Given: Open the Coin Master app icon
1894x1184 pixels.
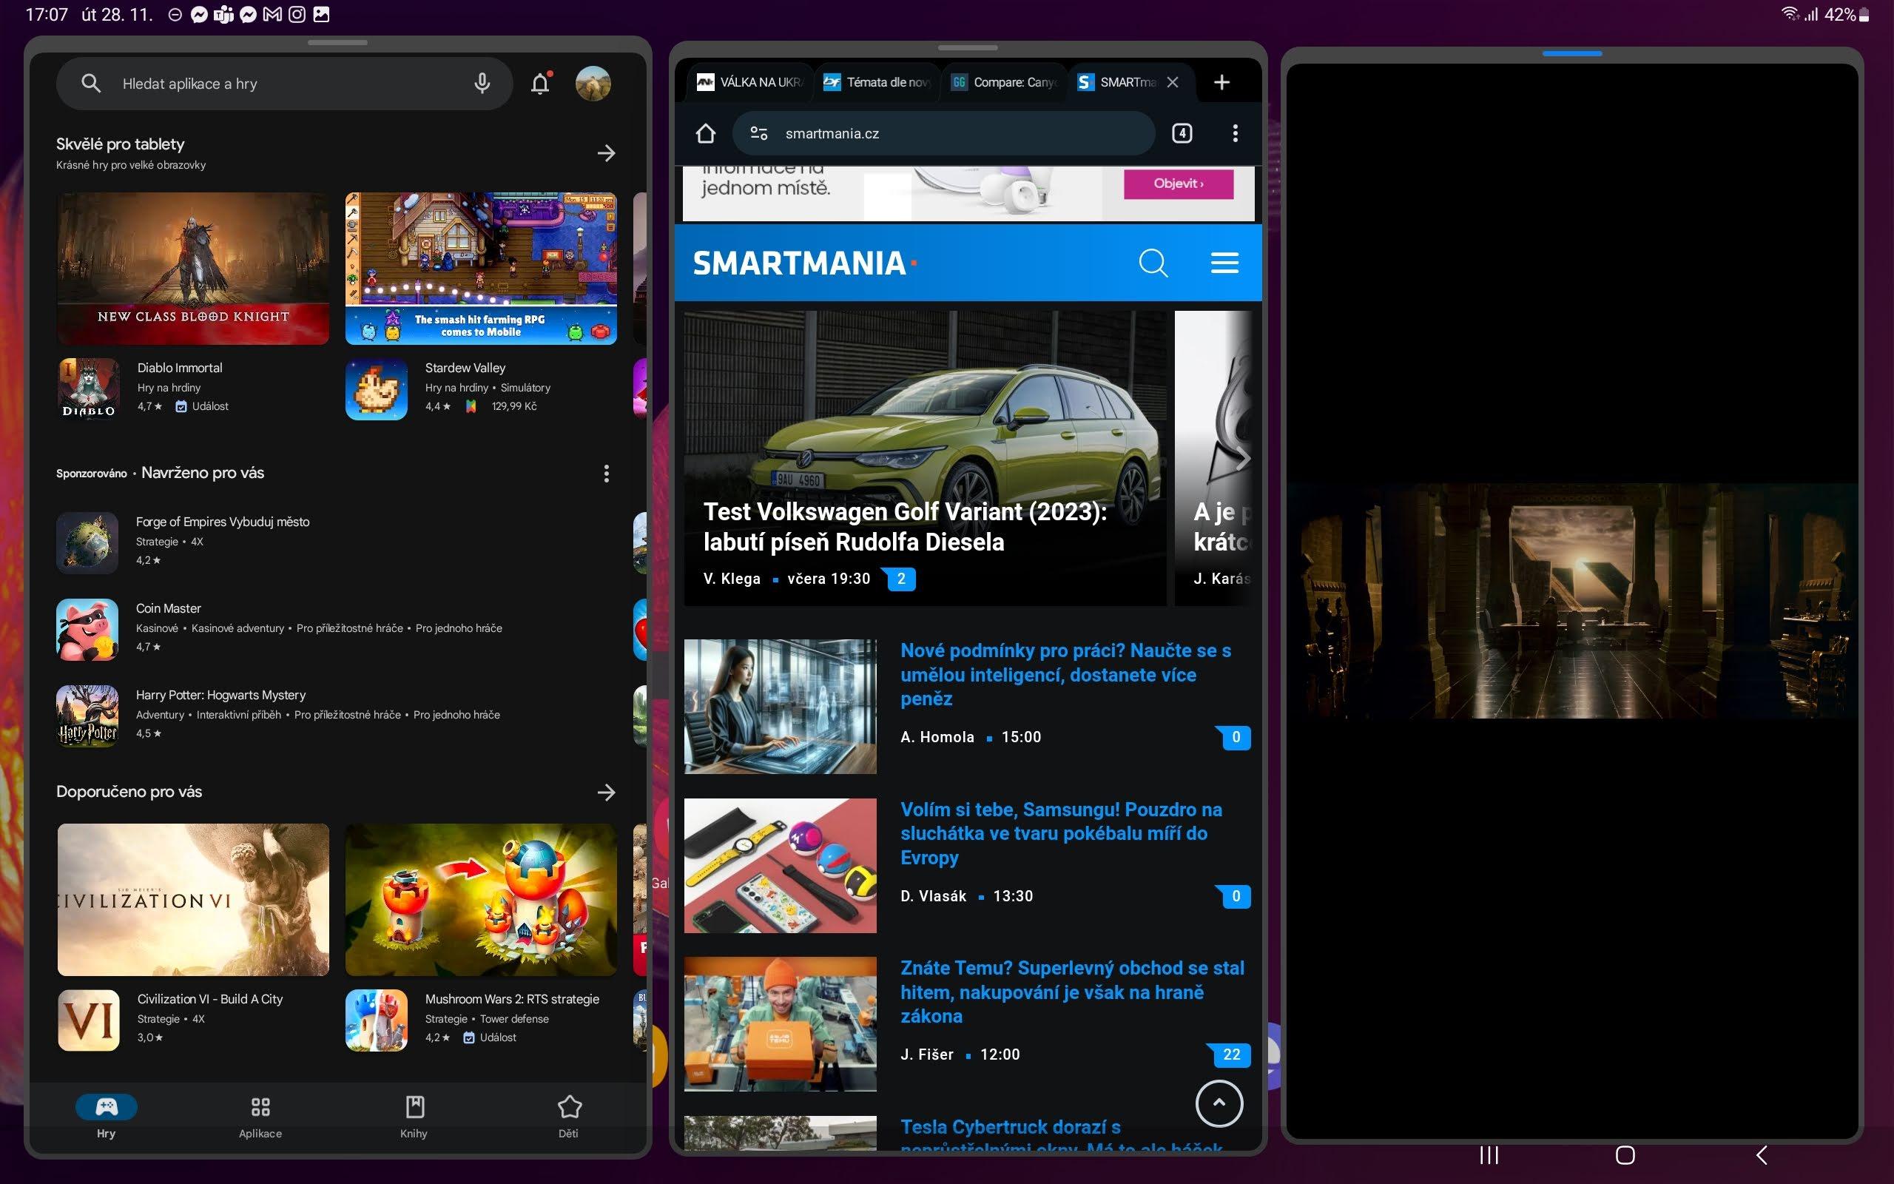Looking at the screenshot, I should pos(87,630).
